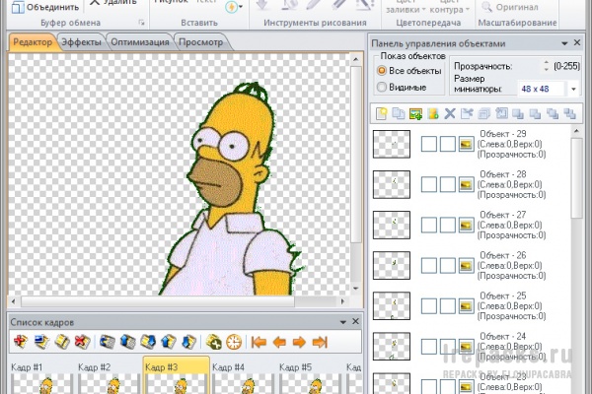Image resolution: width=592 pixels, height=394 pixels.
Task: Click the canvas horizontal scrollbar
Action: click(158, 301)
